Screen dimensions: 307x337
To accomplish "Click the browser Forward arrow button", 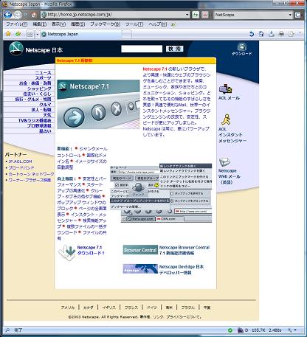I will (x=18, y=15).
